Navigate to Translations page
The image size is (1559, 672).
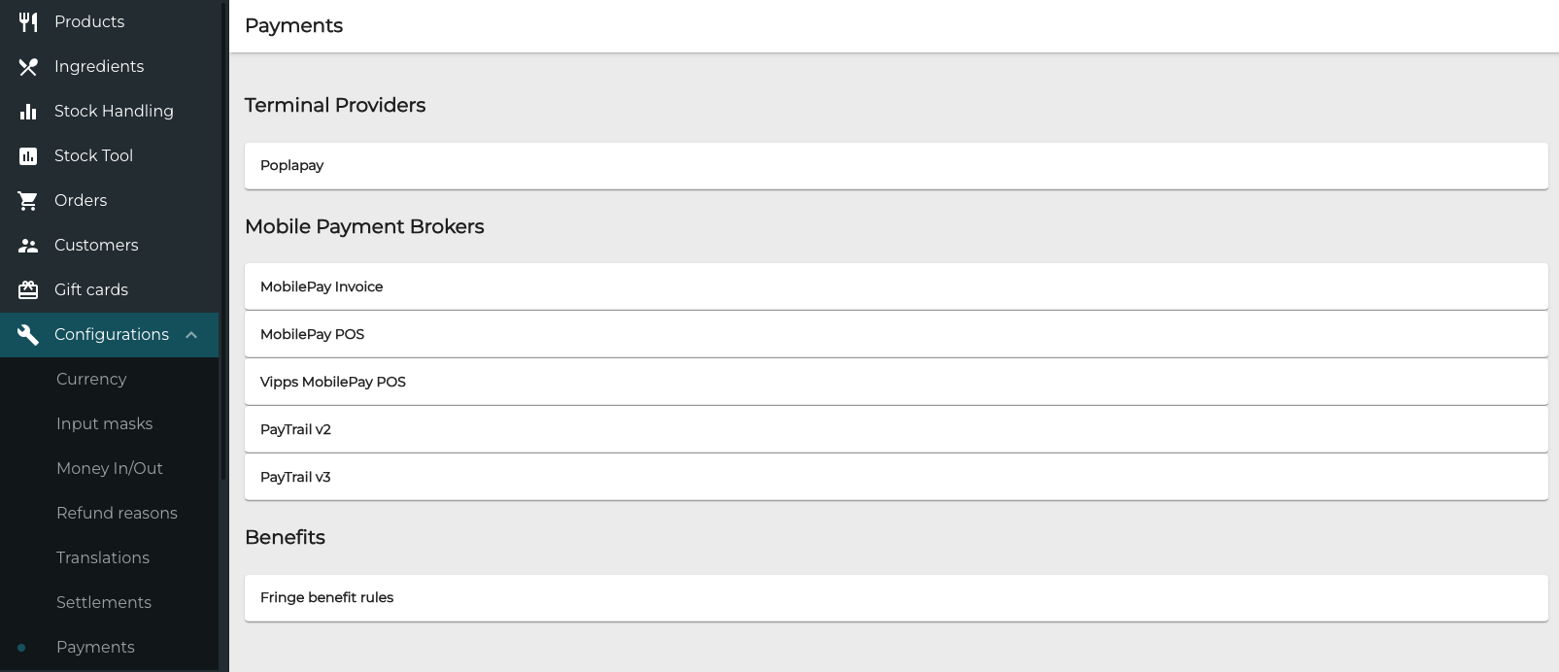click(x=103, y=557)
